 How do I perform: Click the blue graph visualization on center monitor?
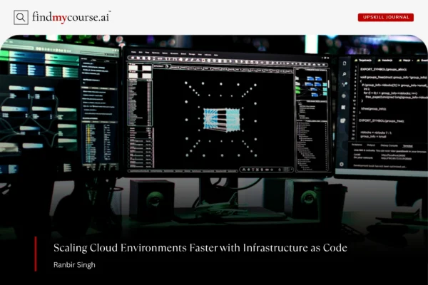(x=222, y=120)
